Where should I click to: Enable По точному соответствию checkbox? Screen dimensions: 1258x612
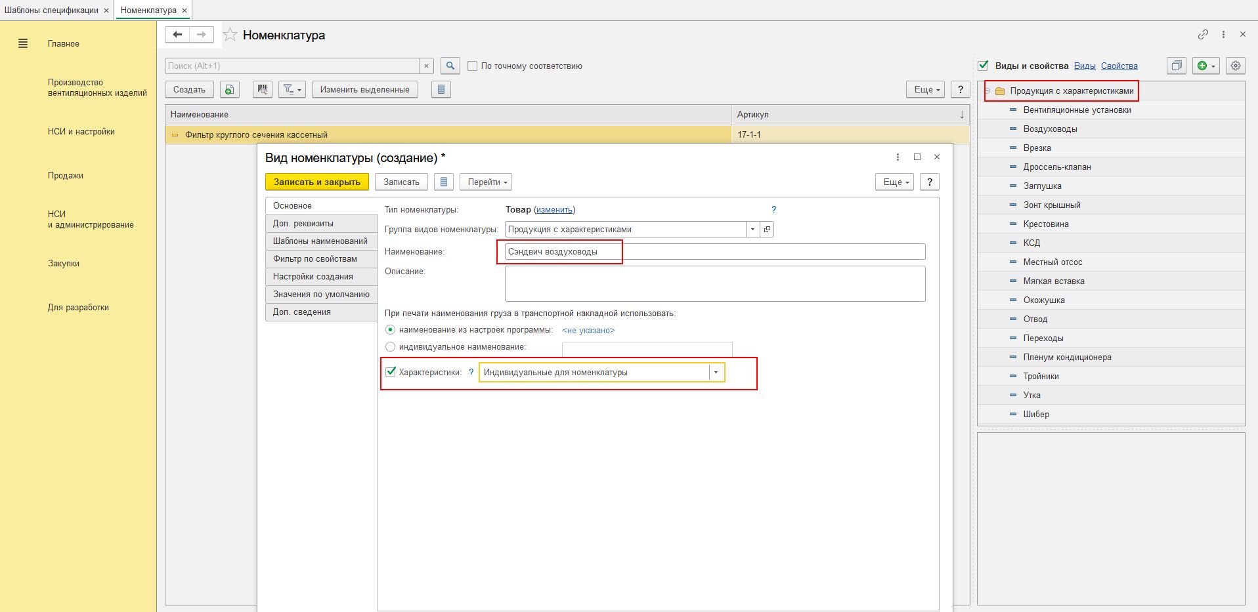click(x=472, y=66)
